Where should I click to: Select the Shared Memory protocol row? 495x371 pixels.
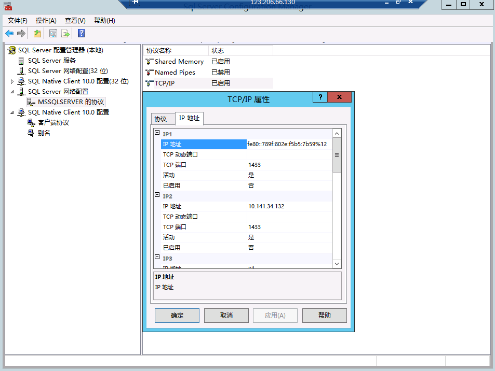pyautogui.click(x=208, y=62)
